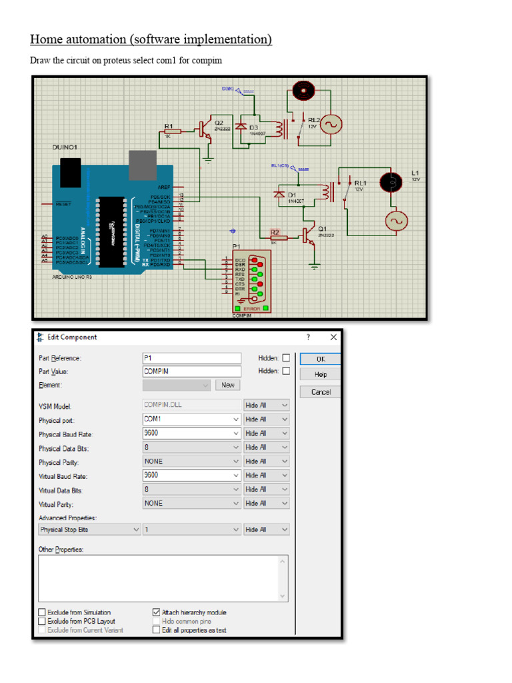This screenshot has height=683, width=512.
Task: Select resistor R2 in schematic
Action: tap(279, 237)
